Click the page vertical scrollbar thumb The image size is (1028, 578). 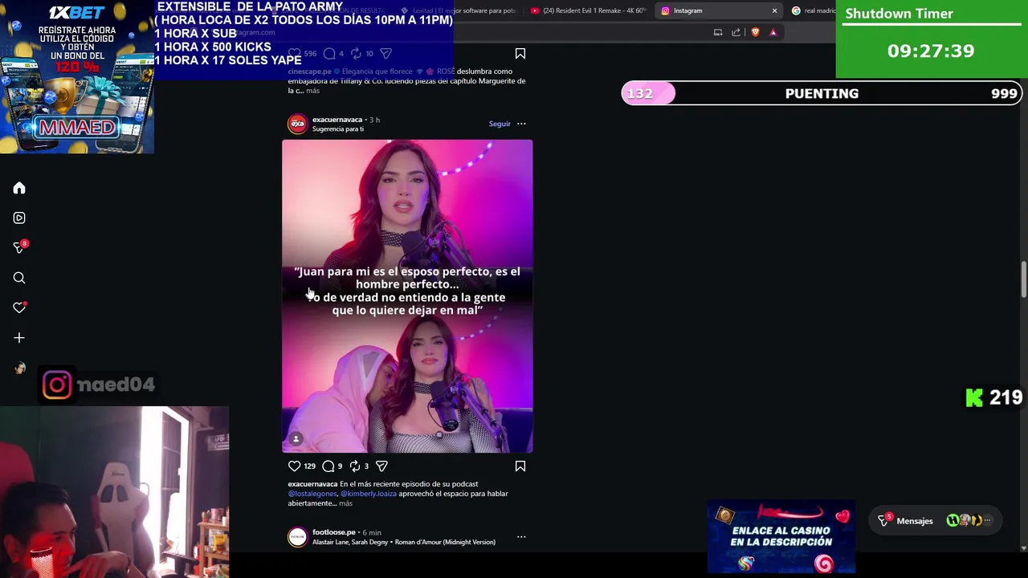point(1023,279)
